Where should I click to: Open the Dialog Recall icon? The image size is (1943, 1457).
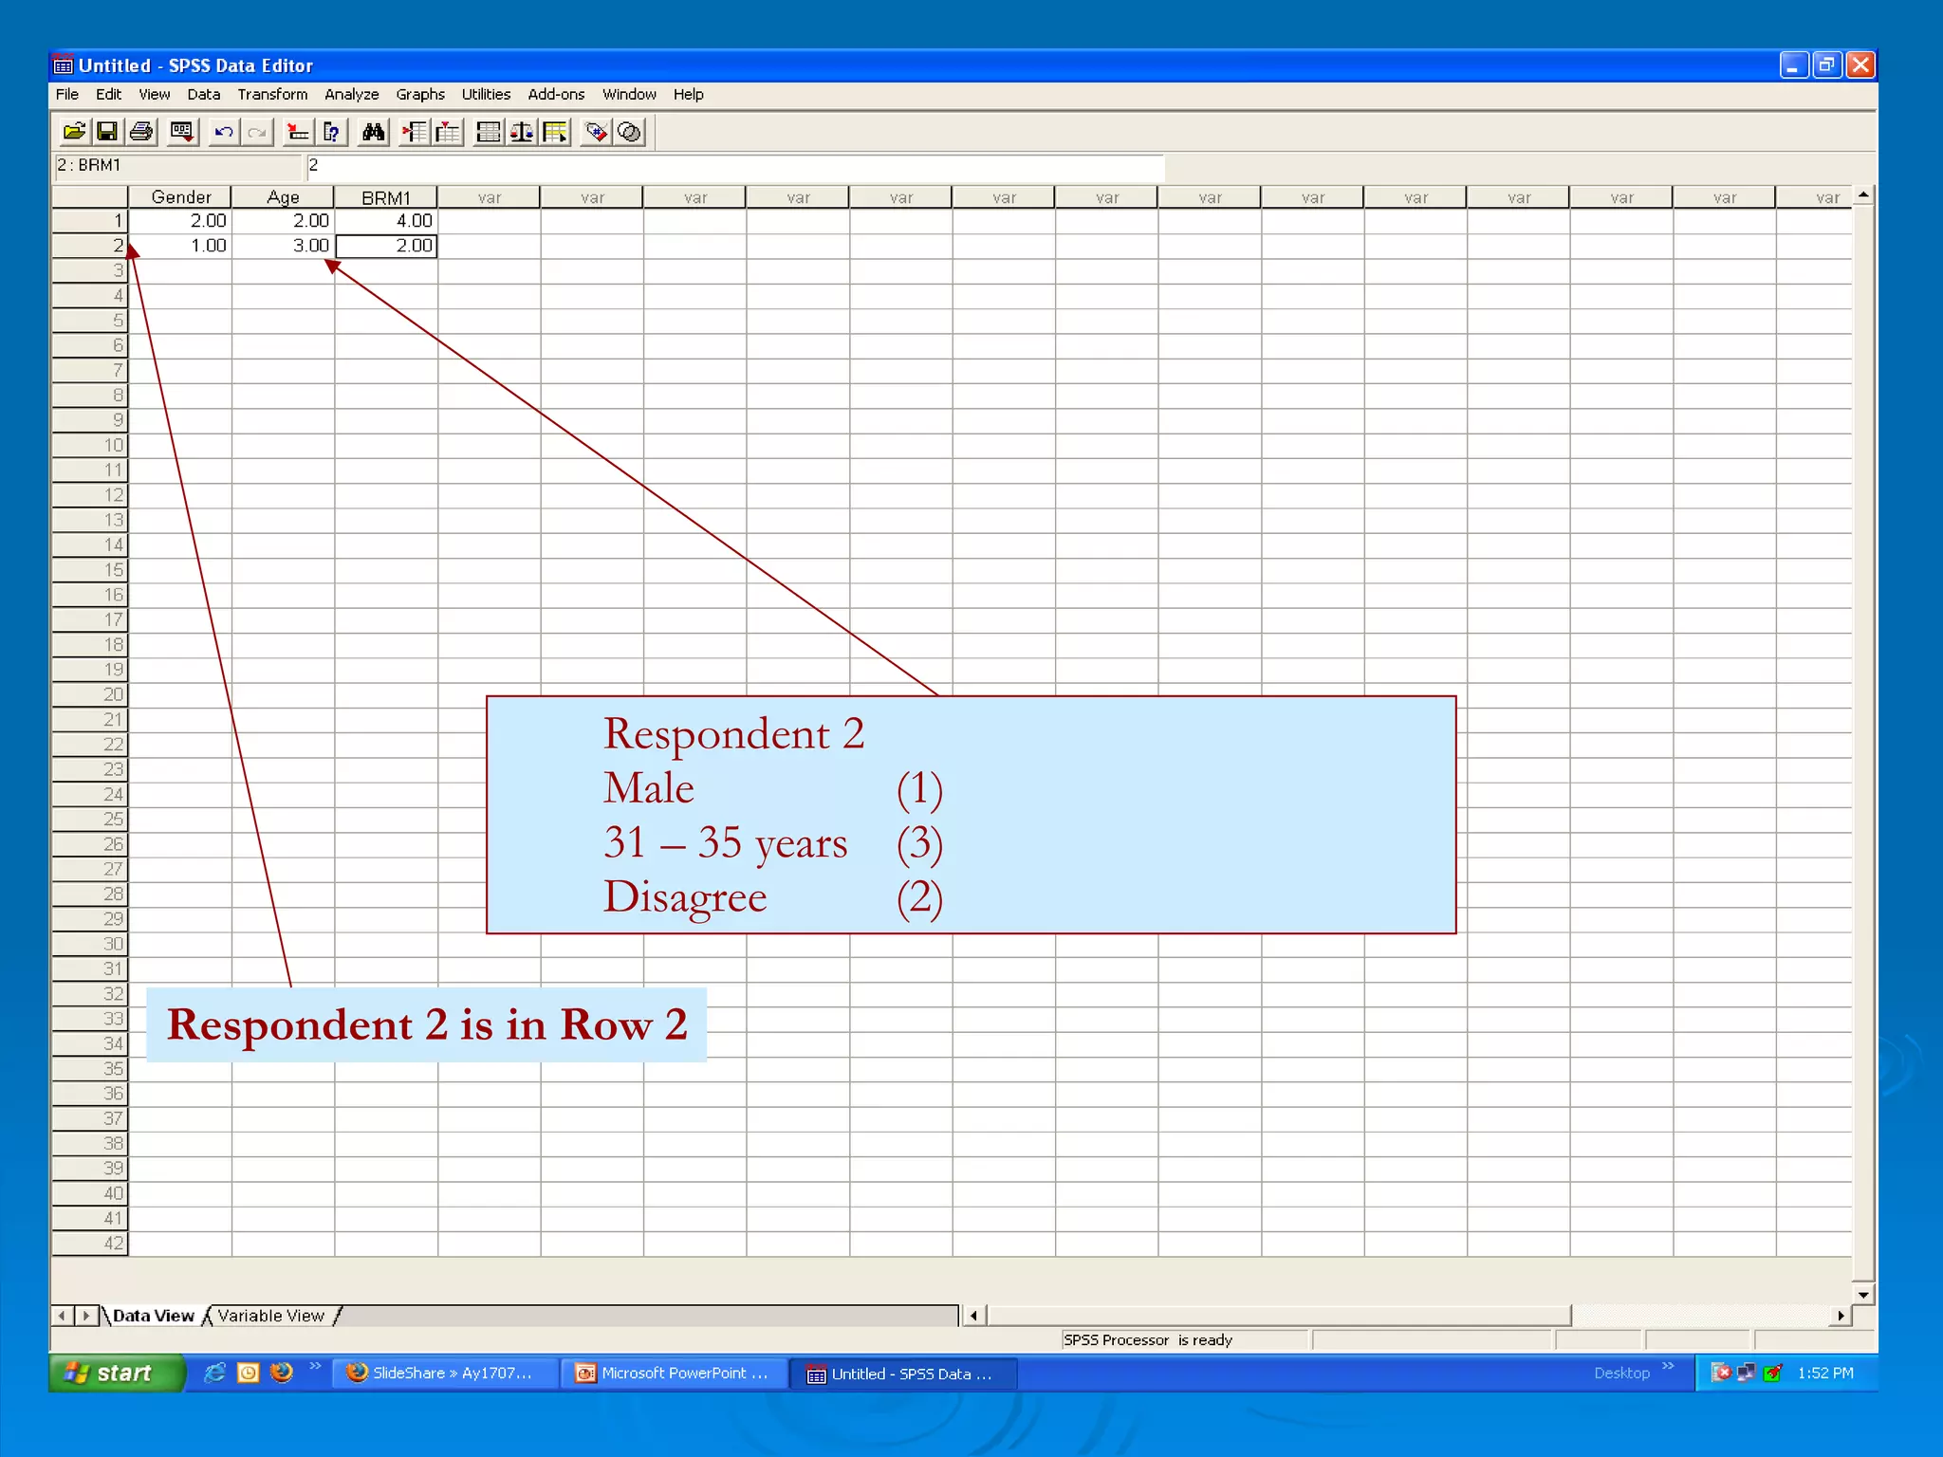tap(181, 132)
